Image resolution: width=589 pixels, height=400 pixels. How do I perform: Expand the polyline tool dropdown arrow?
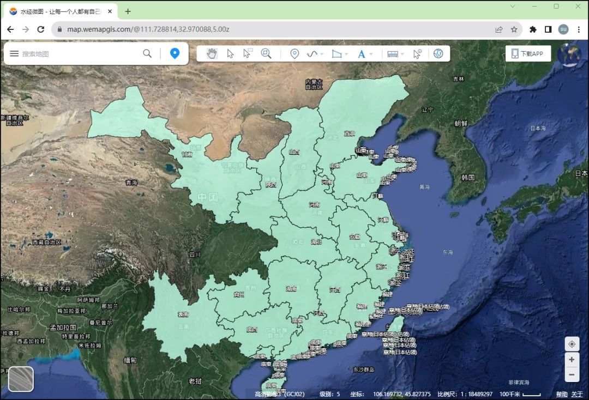point(321,54)
